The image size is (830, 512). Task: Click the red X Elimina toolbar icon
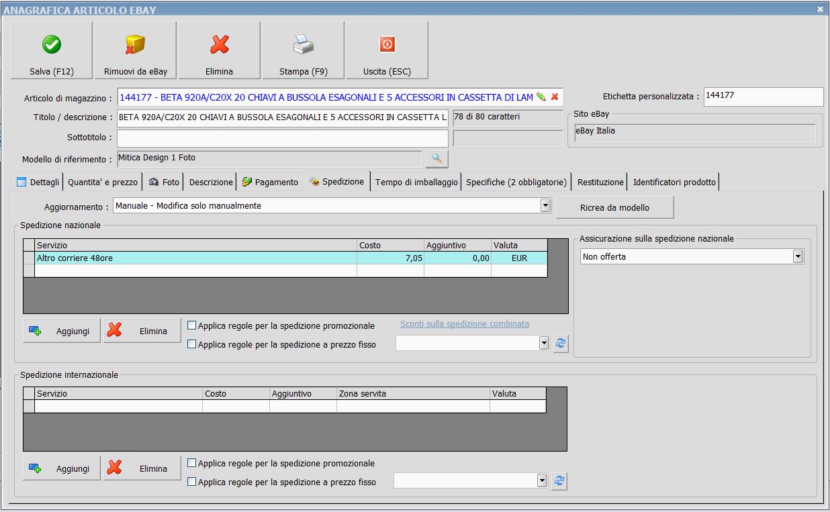[220, 45]
